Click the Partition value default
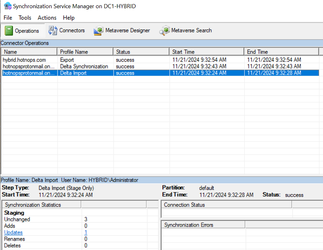This screenshot has width=323, height=250. (x=206, y=188)
